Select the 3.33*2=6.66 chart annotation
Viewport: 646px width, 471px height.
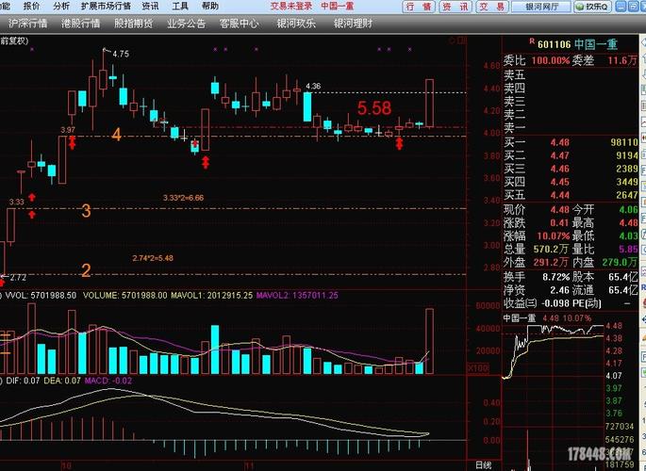183,198
